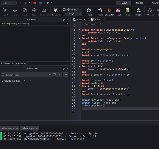The image size is (159, 149).
Task: Toggle the move snapping checkbox
Action: [64, 10]
